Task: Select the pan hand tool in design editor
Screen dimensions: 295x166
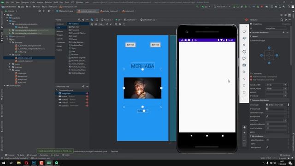Action: [x=244, y=127]
